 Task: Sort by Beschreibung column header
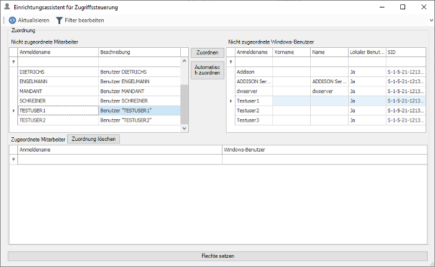[140, 52]
